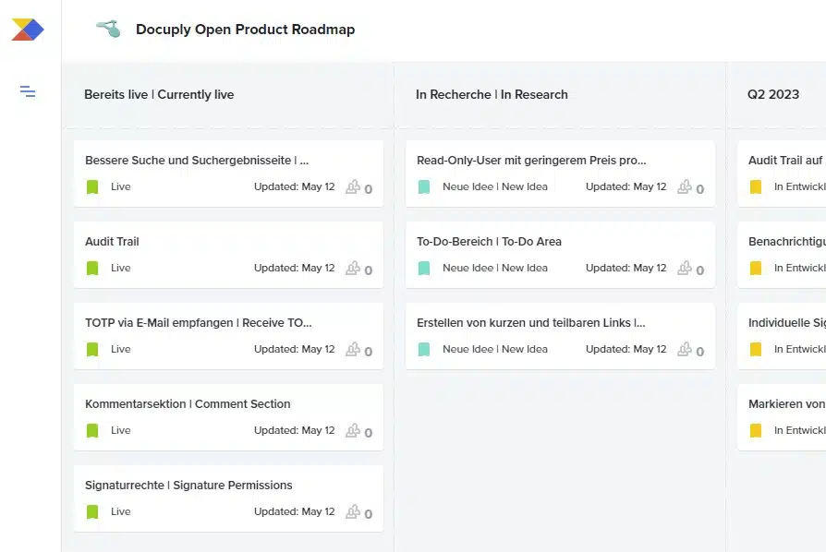The width and height of the screenshot is (826, 552).
Task: Select the Bereits live column header
Action: click(159, 94)
